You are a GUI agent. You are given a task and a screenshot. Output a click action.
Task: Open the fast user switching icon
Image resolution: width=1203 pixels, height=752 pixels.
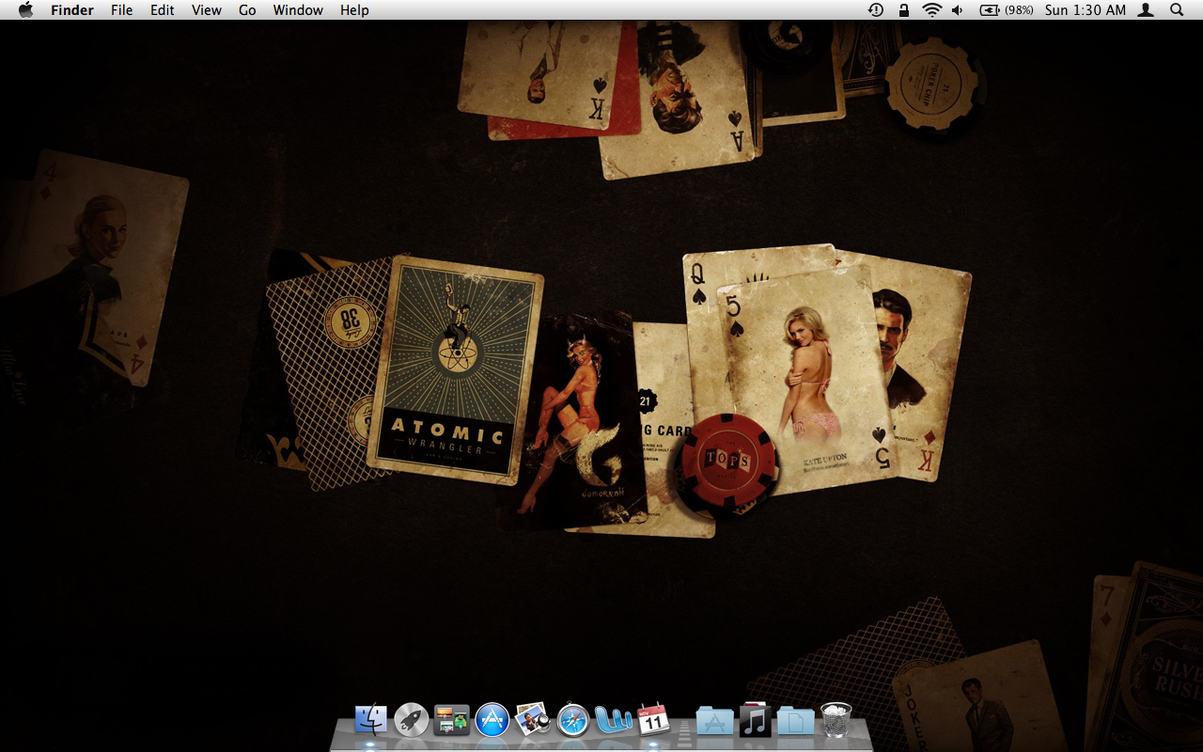[1146, 10]
